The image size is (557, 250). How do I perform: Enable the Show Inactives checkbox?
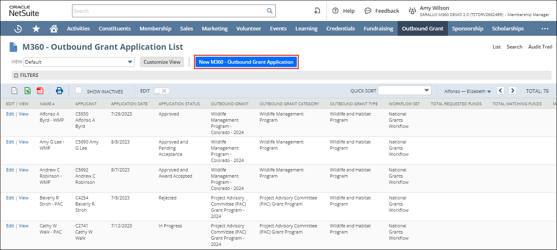[x=79, y=90]
